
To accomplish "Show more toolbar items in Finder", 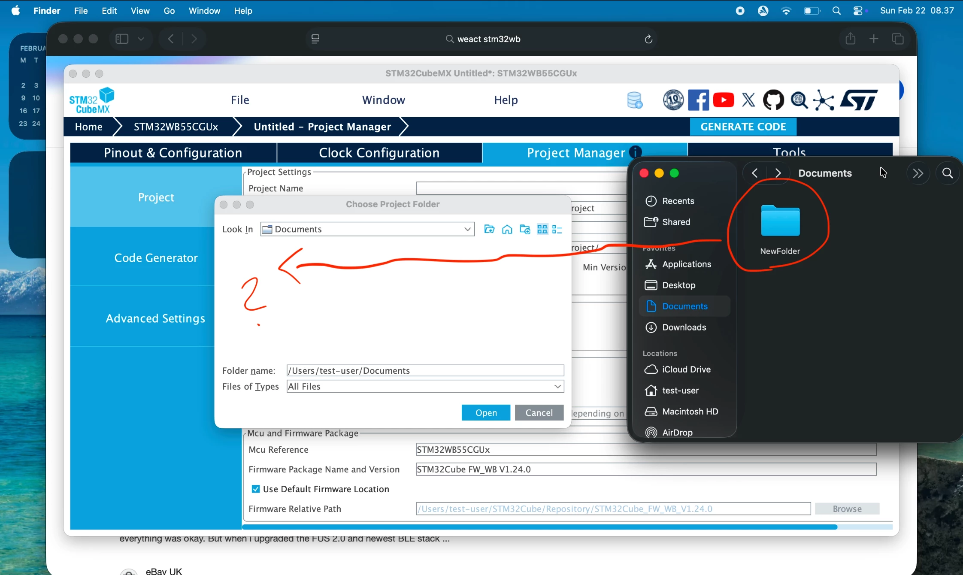I will (918, 173).
